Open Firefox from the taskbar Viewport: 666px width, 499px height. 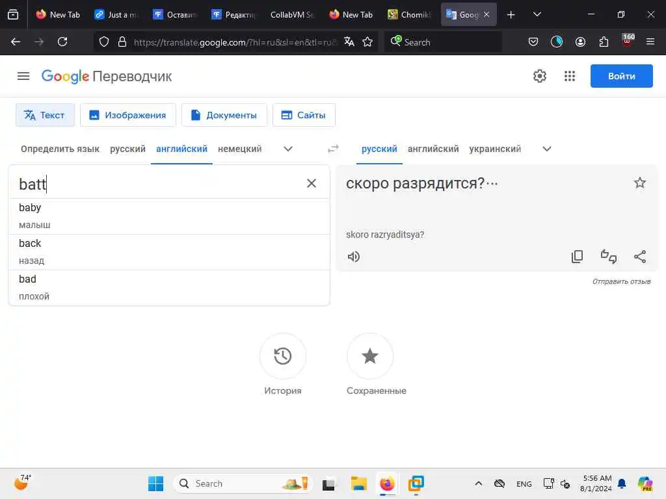tap(387, 483)
